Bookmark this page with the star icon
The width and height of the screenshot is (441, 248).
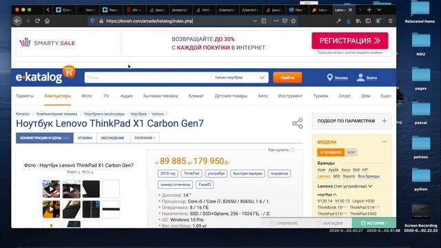(294, 21)
